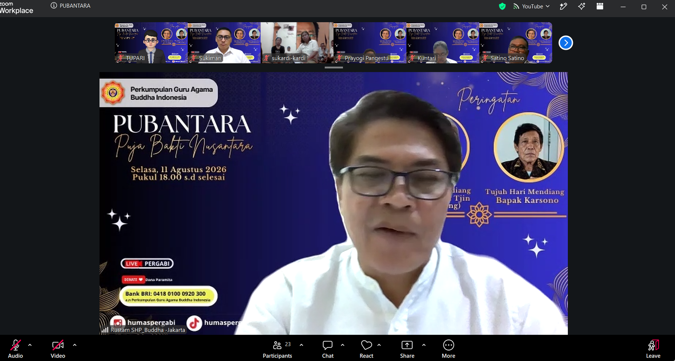Open meeting info icon beside PUBANTARA
The height and width of the screenshot is (361, 675).
pos(54,5)
